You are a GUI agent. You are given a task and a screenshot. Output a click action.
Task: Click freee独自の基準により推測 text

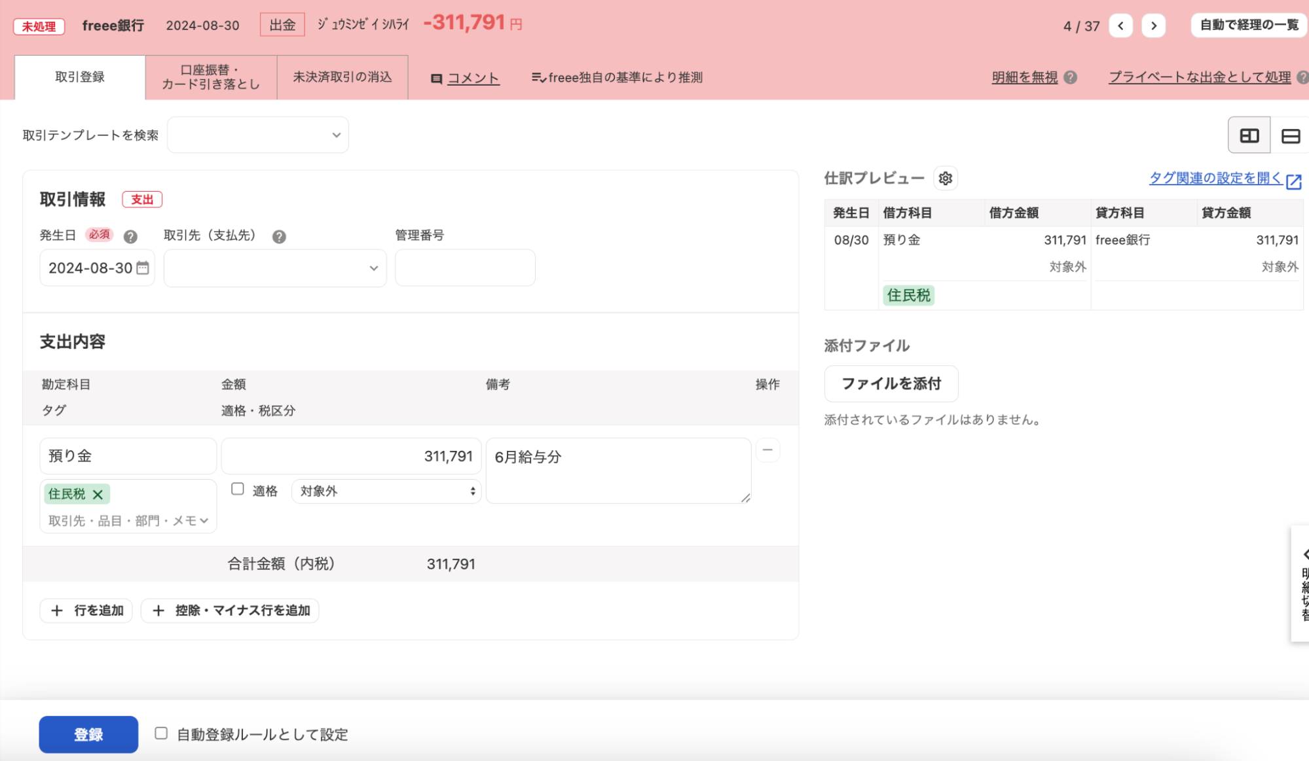[625, 77]
